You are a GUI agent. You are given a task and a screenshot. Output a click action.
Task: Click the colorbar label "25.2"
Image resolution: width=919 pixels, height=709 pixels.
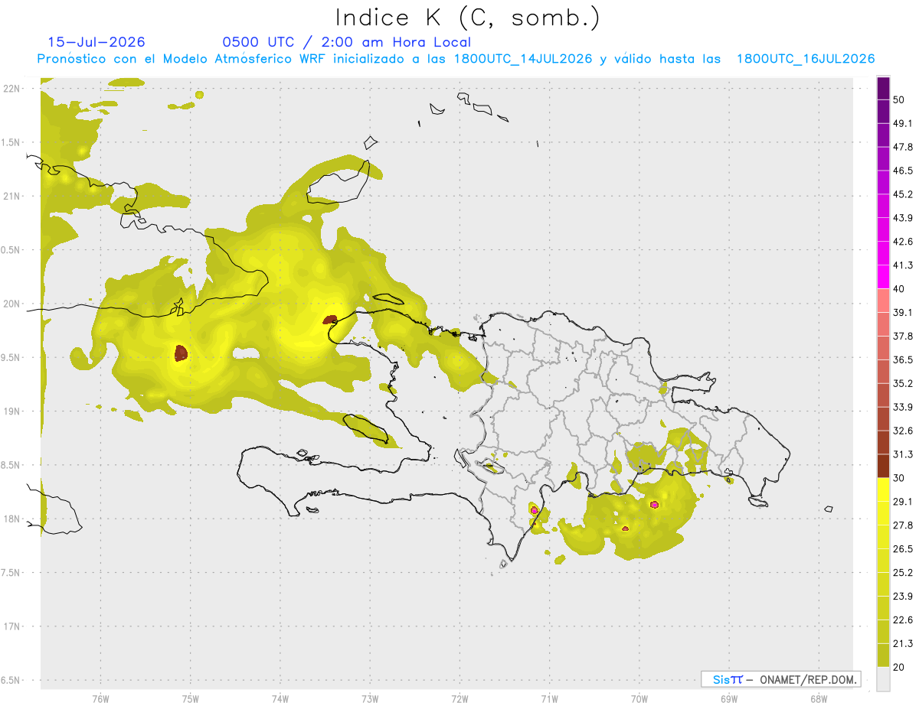pyautogui.click(x=903, y=572)
